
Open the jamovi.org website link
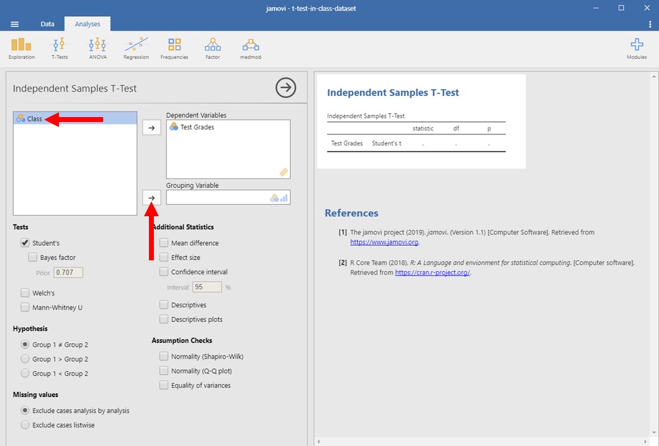coord(384,242)
